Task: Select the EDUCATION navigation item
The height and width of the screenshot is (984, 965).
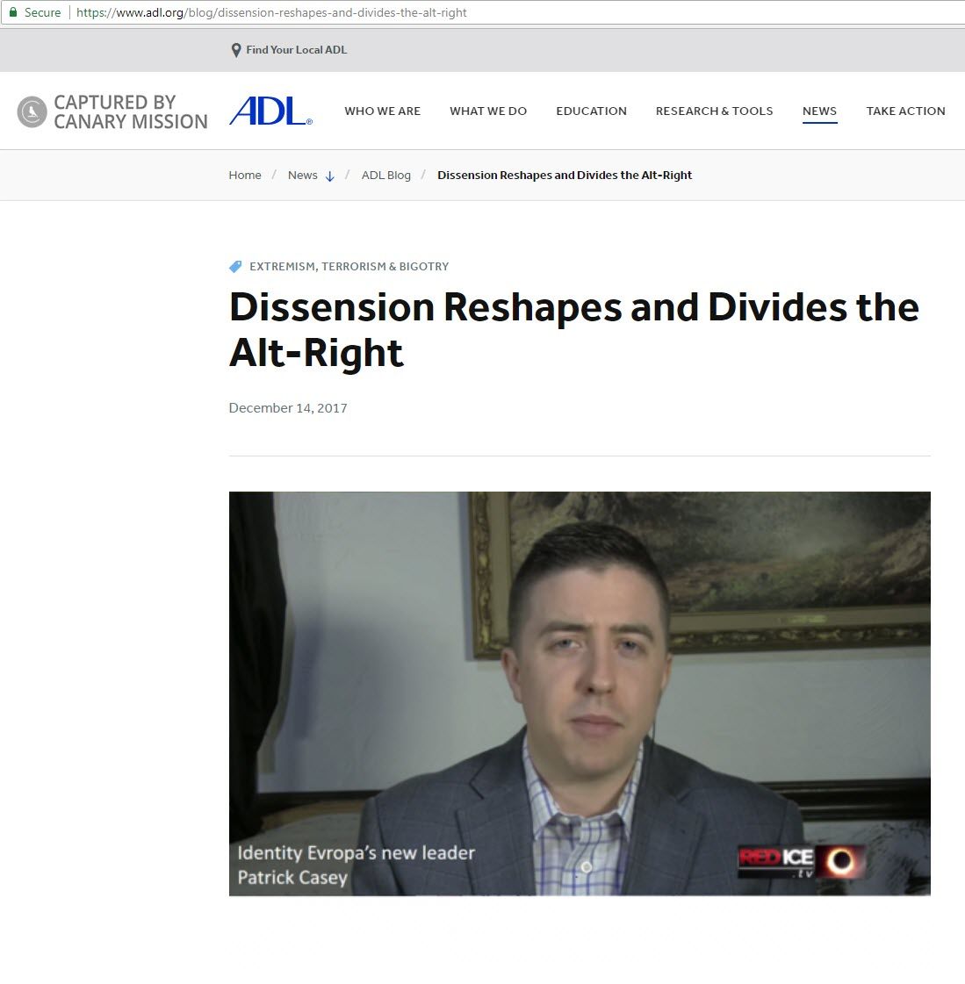Action: click(591, 111)
